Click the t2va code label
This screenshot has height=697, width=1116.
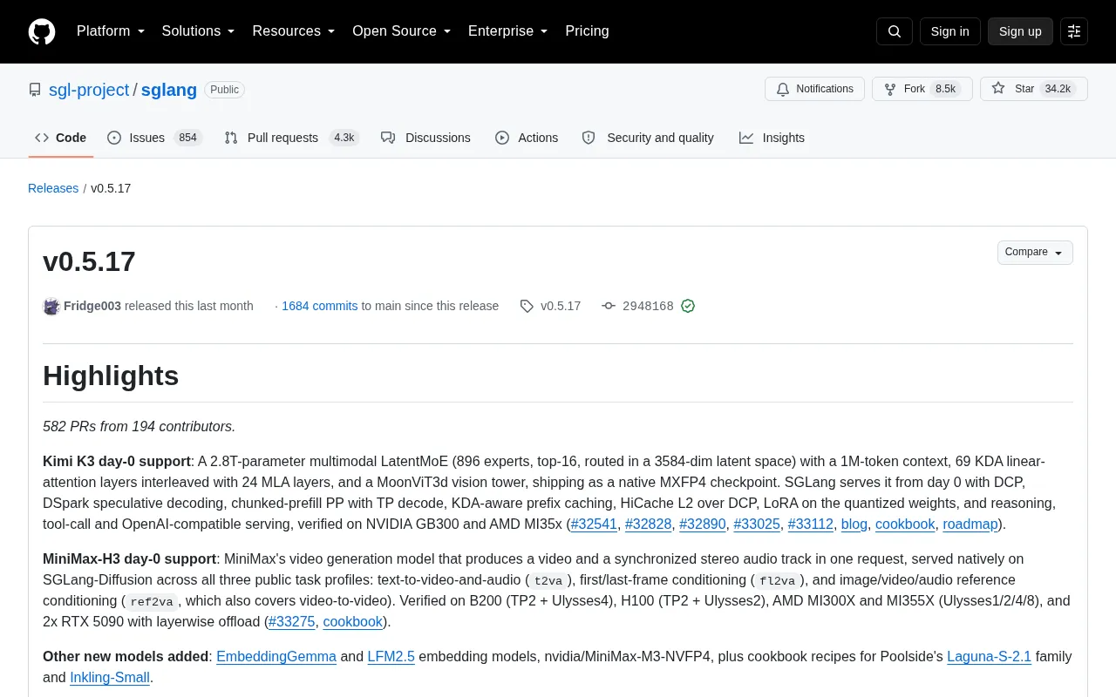548,580
